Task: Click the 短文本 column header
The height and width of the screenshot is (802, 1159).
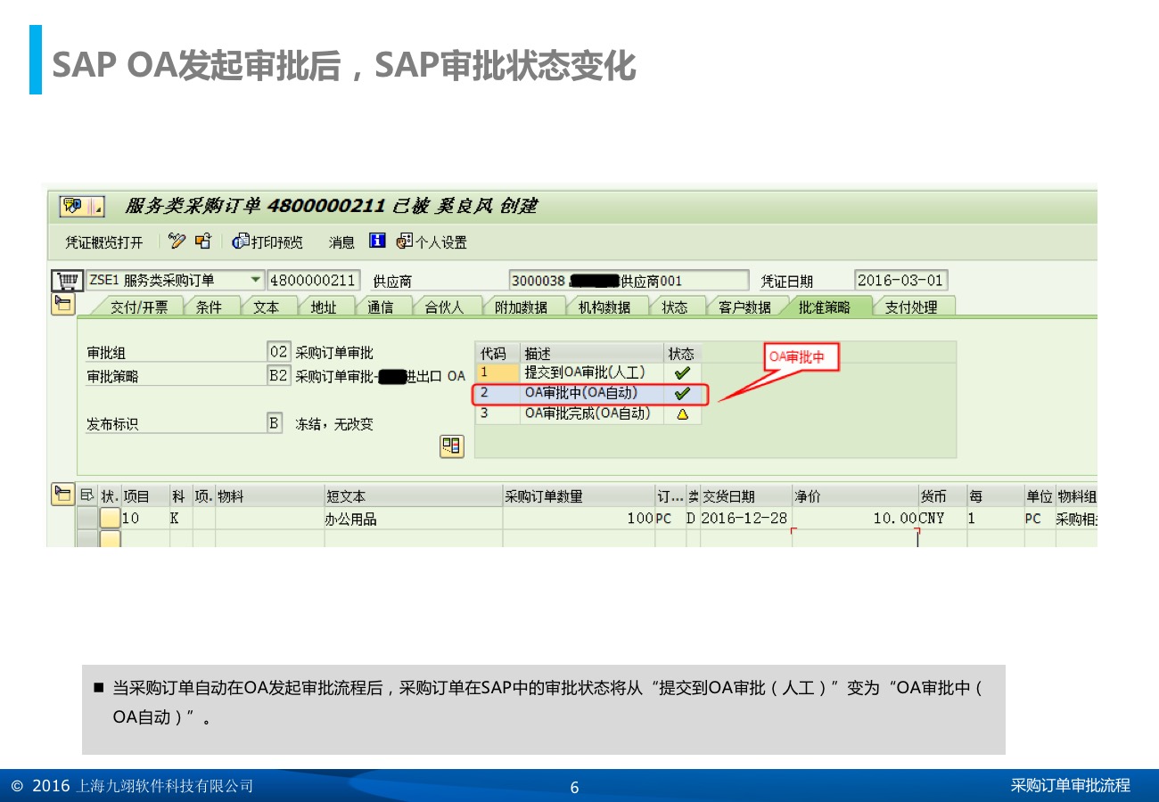Action: pos(414,496)
